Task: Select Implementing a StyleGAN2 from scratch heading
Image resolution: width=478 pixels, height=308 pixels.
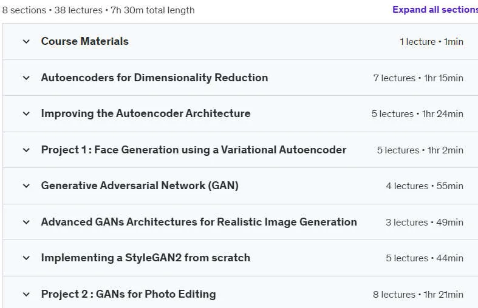Action: tap(145, 258)
